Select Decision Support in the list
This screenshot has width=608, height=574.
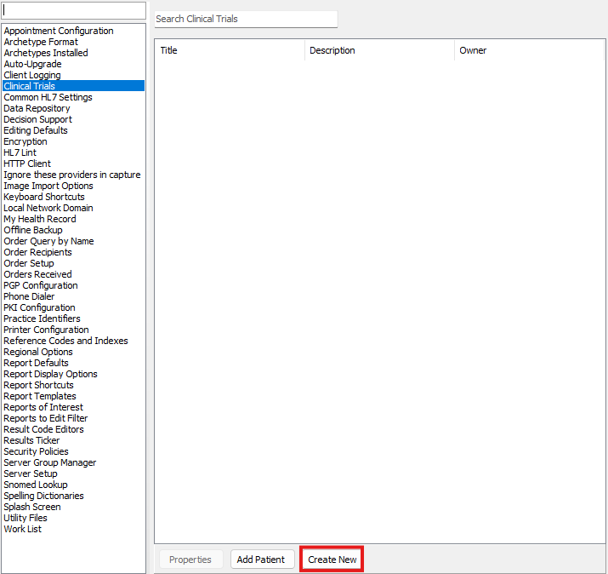tap(37, 119)
